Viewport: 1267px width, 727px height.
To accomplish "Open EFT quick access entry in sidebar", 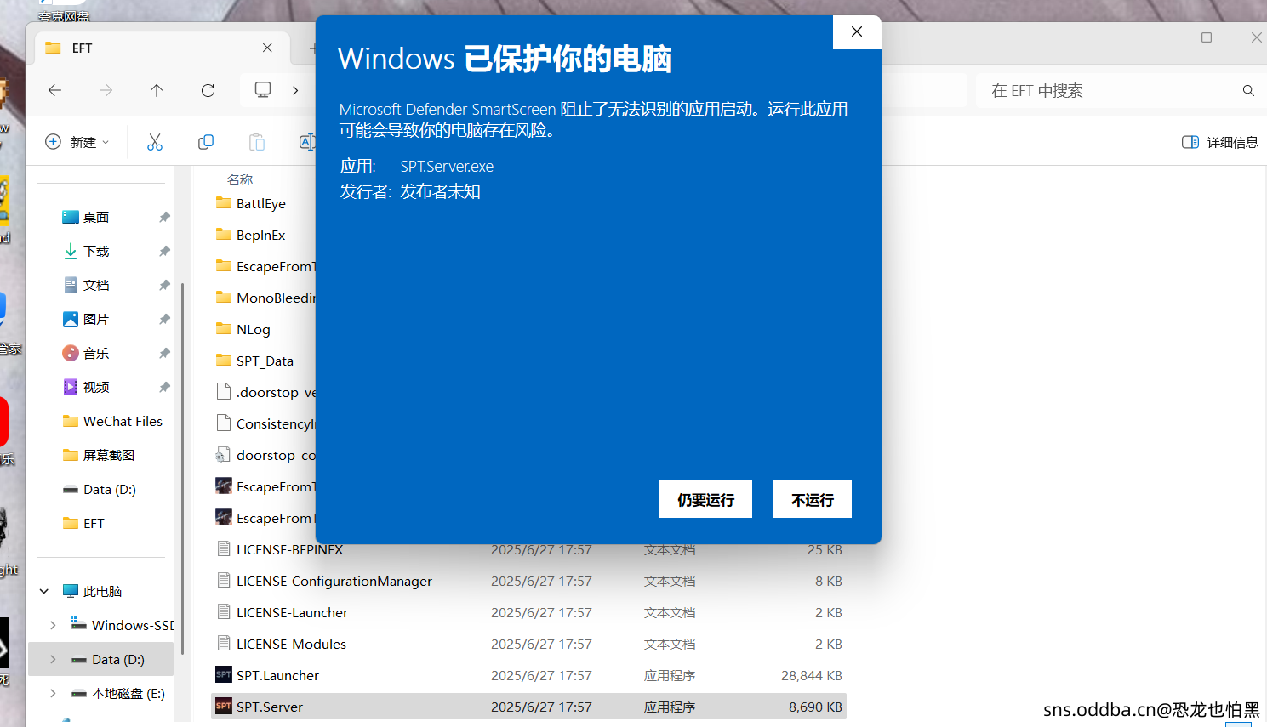I will click(83, 523).
